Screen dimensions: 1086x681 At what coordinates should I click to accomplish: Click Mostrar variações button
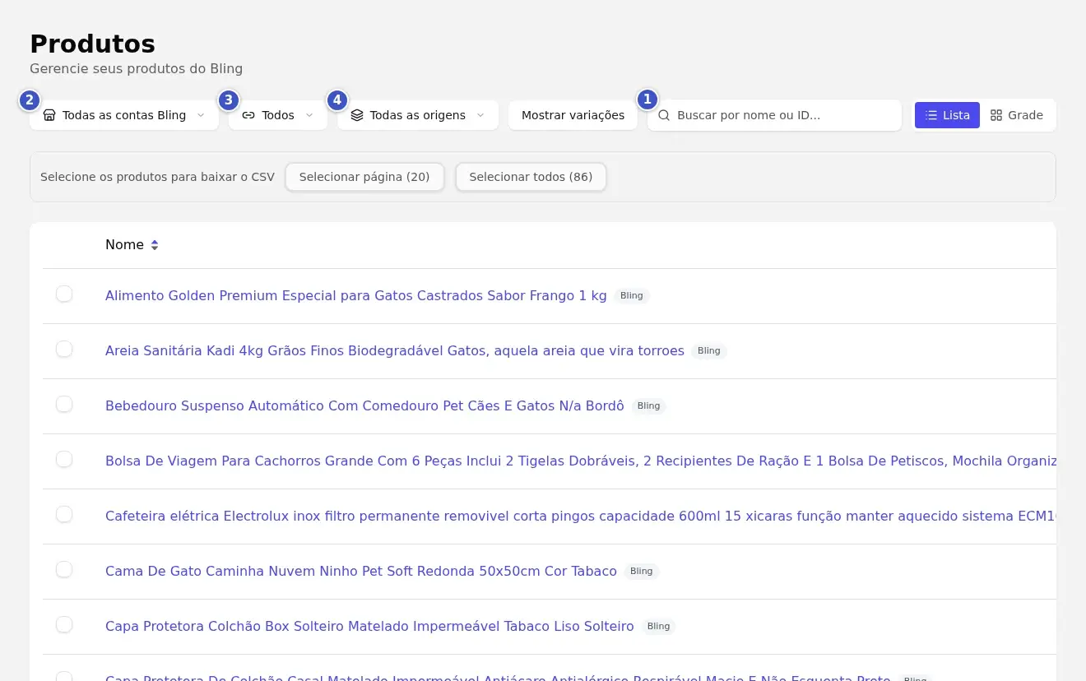573,115
